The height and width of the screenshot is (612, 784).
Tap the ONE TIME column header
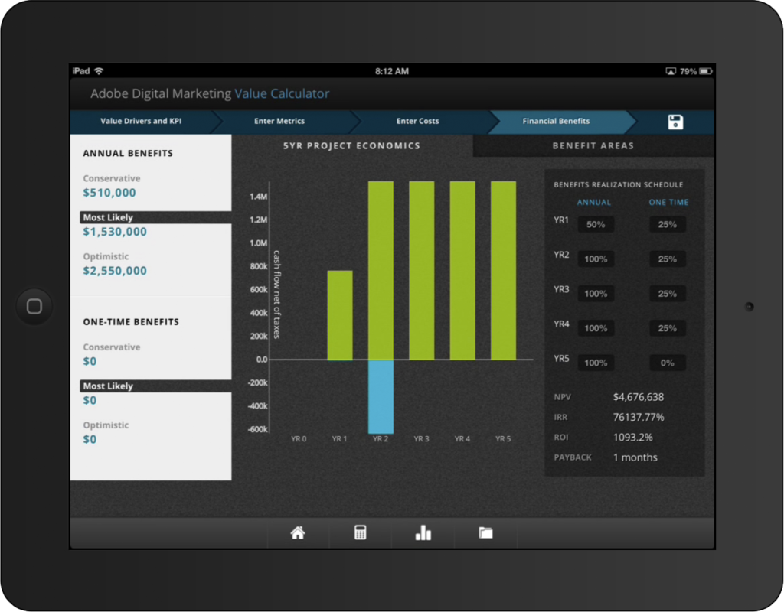point(668,202)
